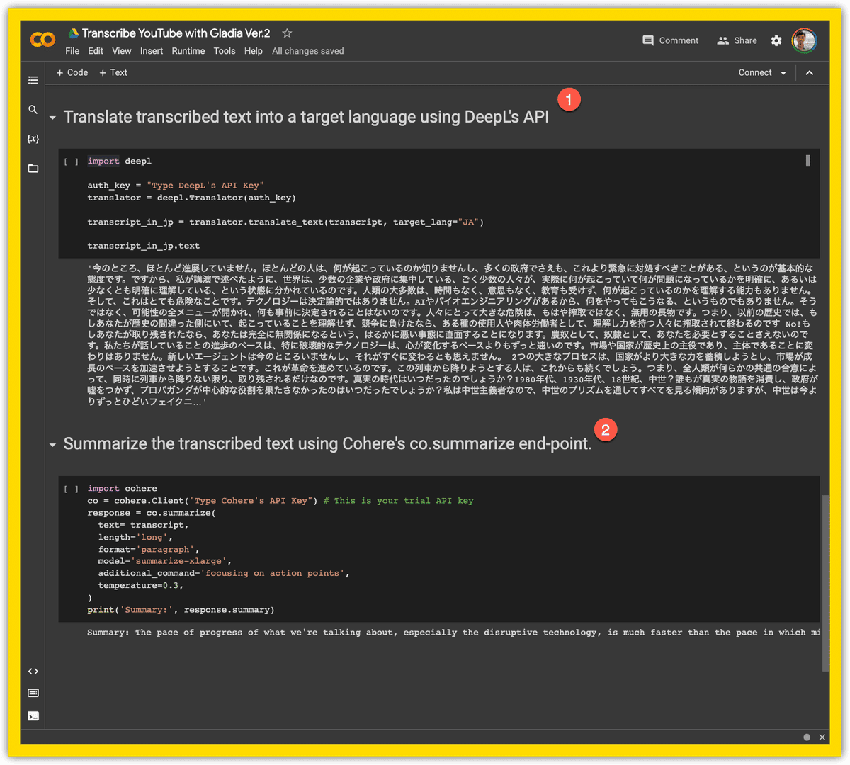Open the Table of contents sidebar
Viewport: 850px width, 765px height.
[x=33, y=80]
